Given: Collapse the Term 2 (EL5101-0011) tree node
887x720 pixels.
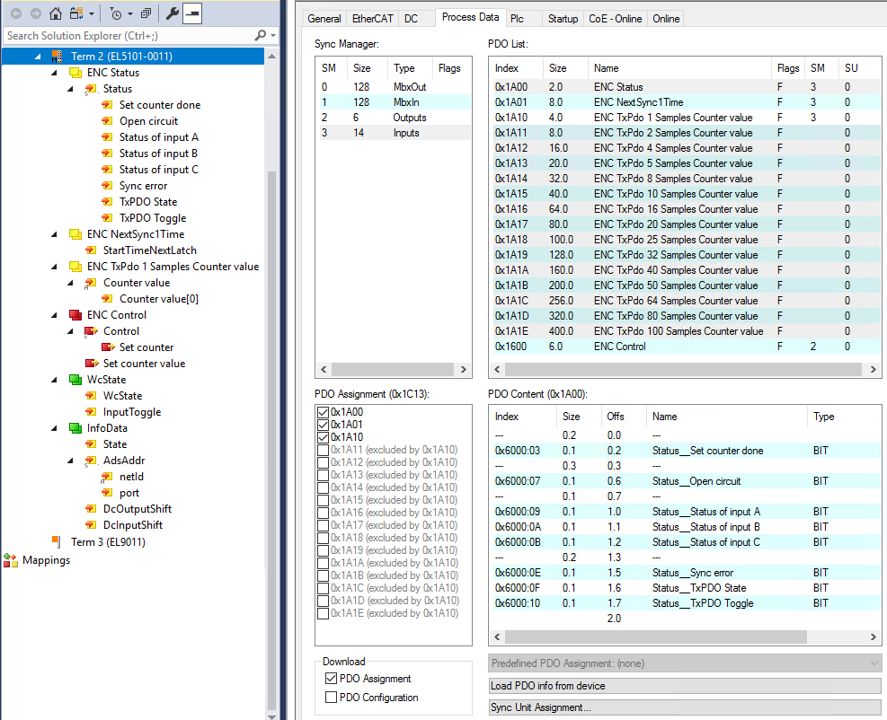Looking at the screenshot, I should point(38,57).
